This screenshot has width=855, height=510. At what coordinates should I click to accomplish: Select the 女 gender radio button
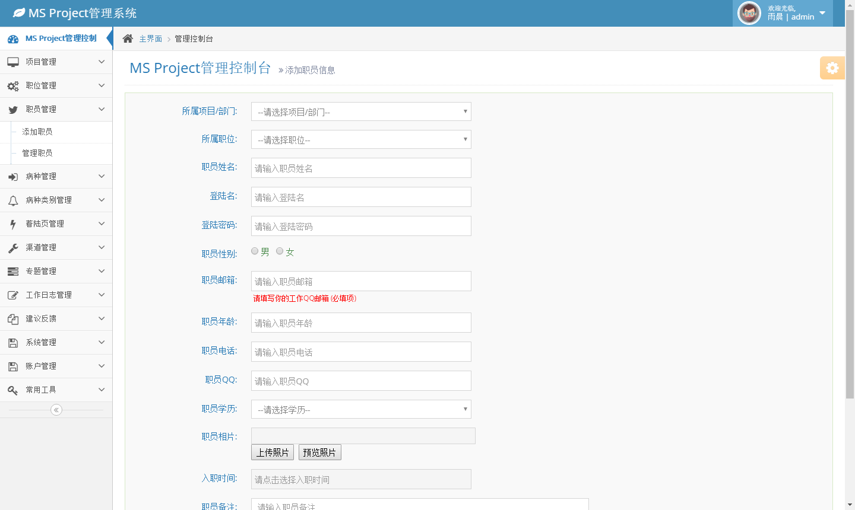coord(280,251)
